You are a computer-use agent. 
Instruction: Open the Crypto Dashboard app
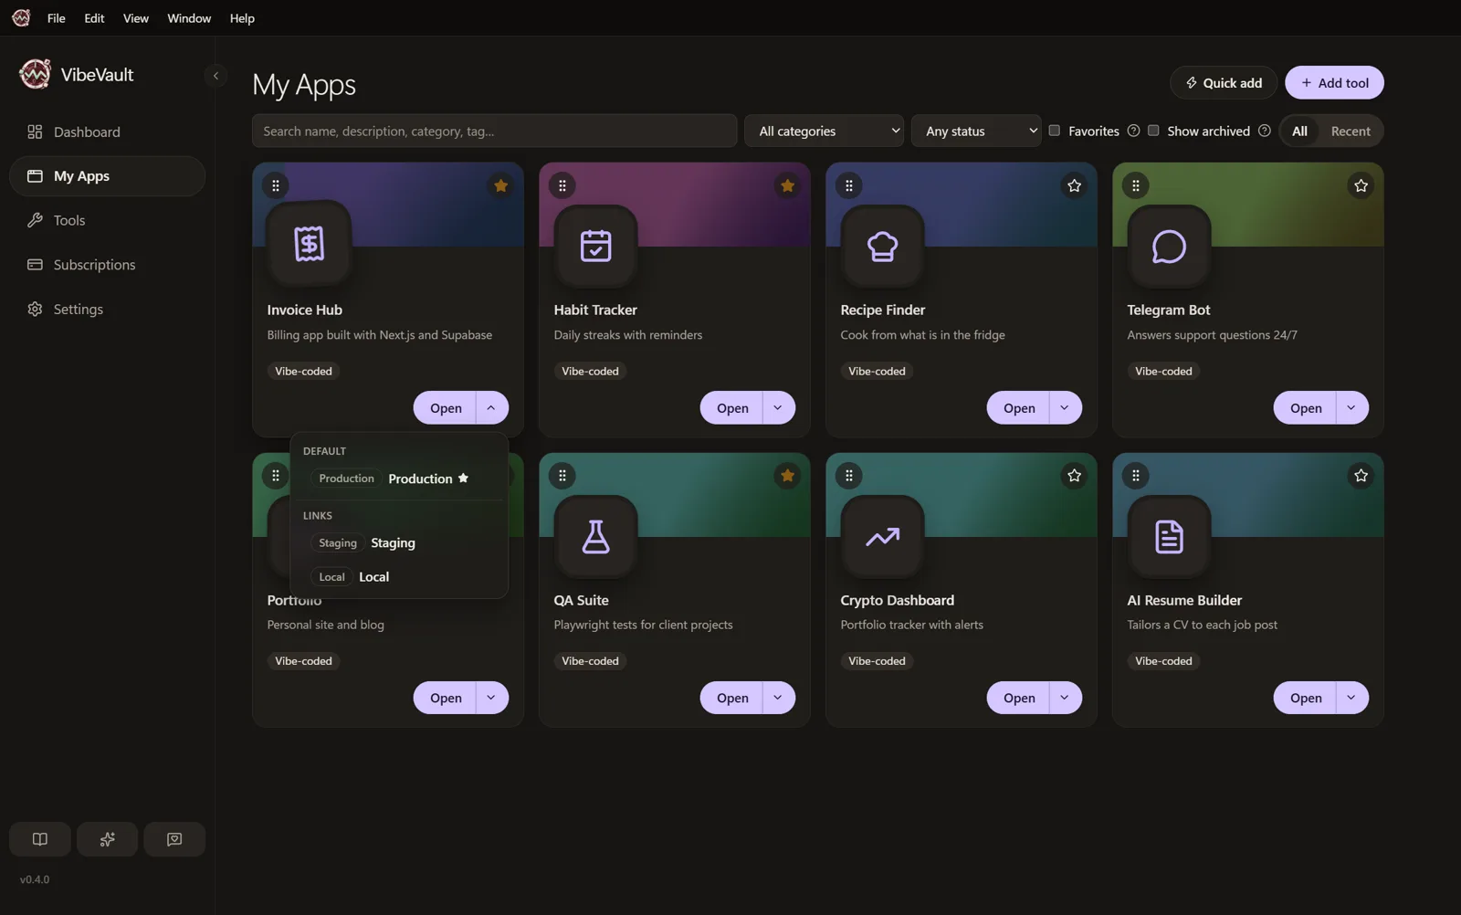pos(1018,698)
